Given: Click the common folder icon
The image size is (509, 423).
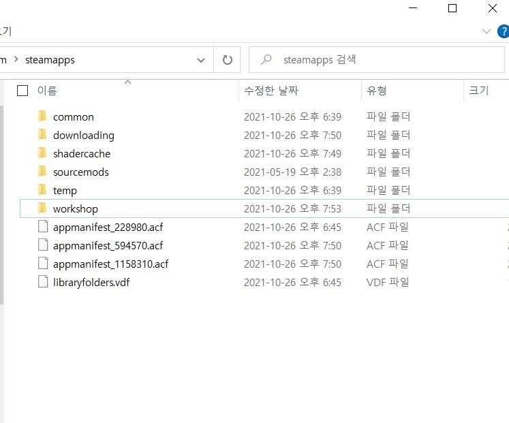Looking at the screenshot, I should pos(42,116).
